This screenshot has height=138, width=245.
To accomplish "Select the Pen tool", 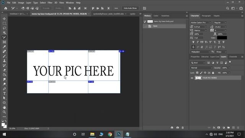I will [x=4, y=89].
